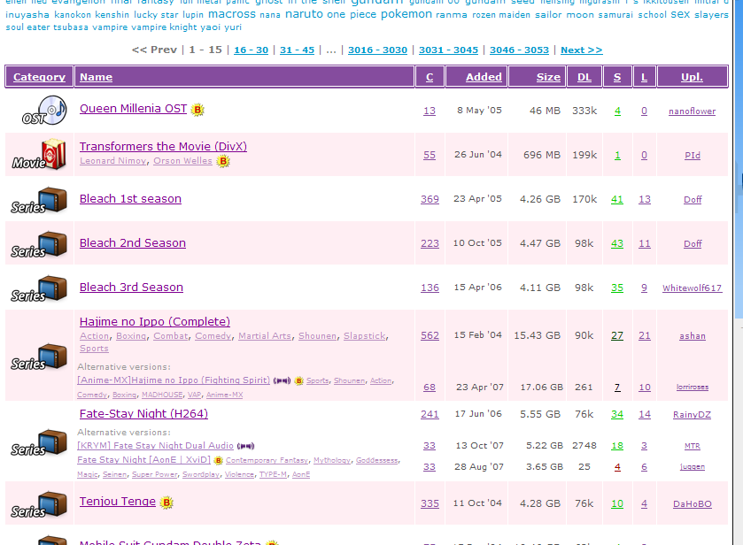Click Leonard Nimoy tag link
The height and width of the screenshot is (545, 743).
pyautogui.click(x=112, y=160)
